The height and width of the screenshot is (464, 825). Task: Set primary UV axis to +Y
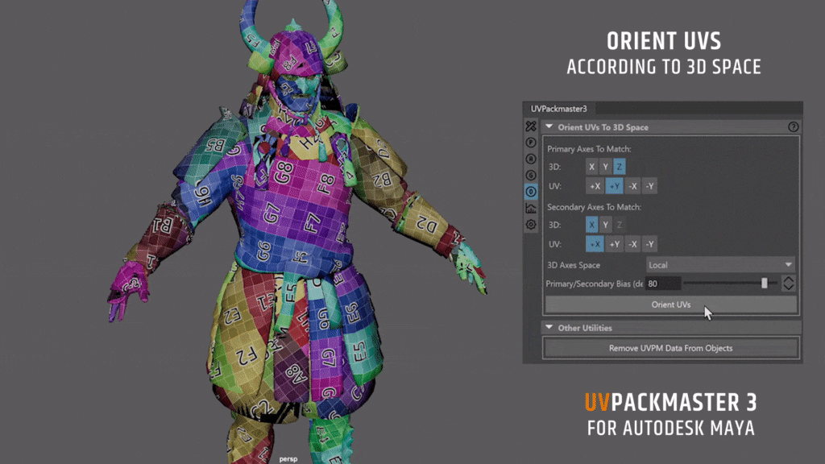coord(613,186)
